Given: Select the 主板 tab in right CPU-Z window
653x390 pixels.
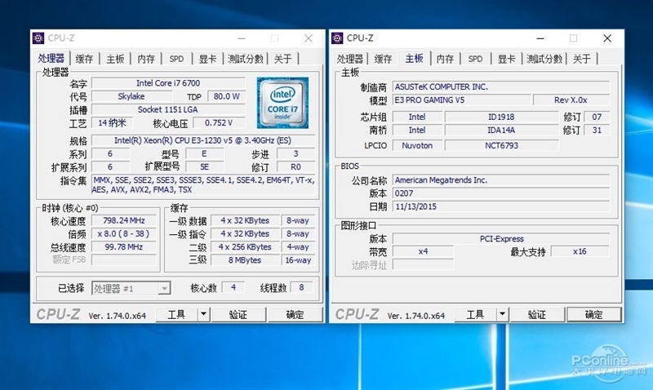Looking at the screenshot, I should point(415,58).
